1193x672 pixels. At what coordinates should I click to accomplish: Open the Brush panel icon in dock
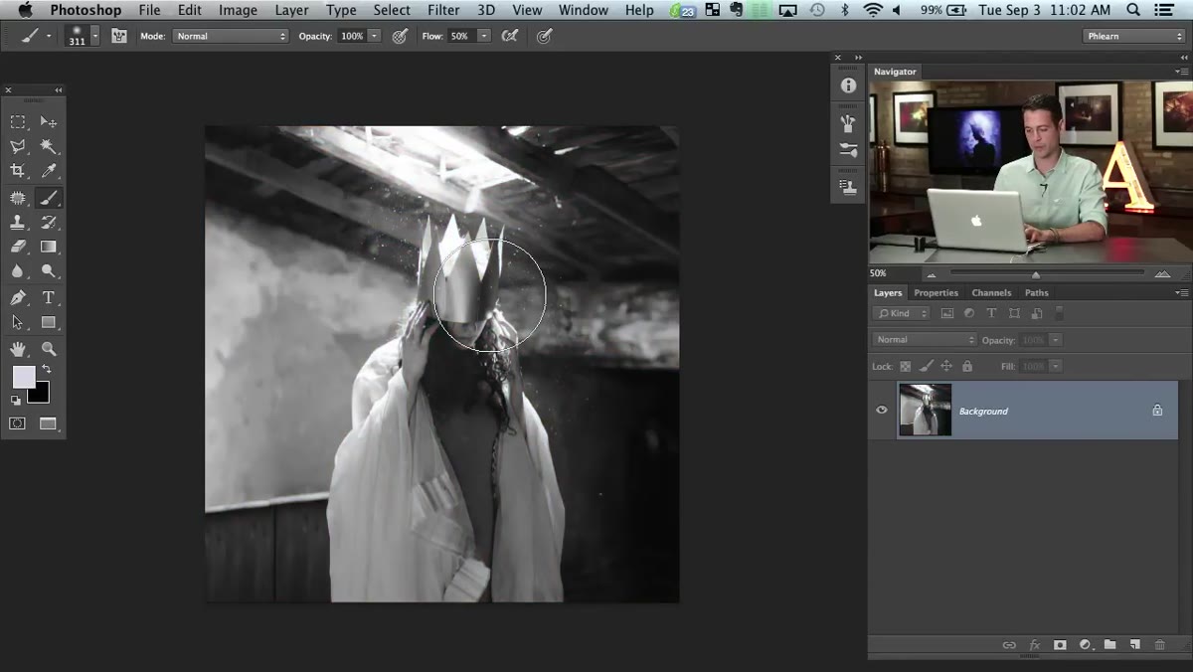click(848, 124)
